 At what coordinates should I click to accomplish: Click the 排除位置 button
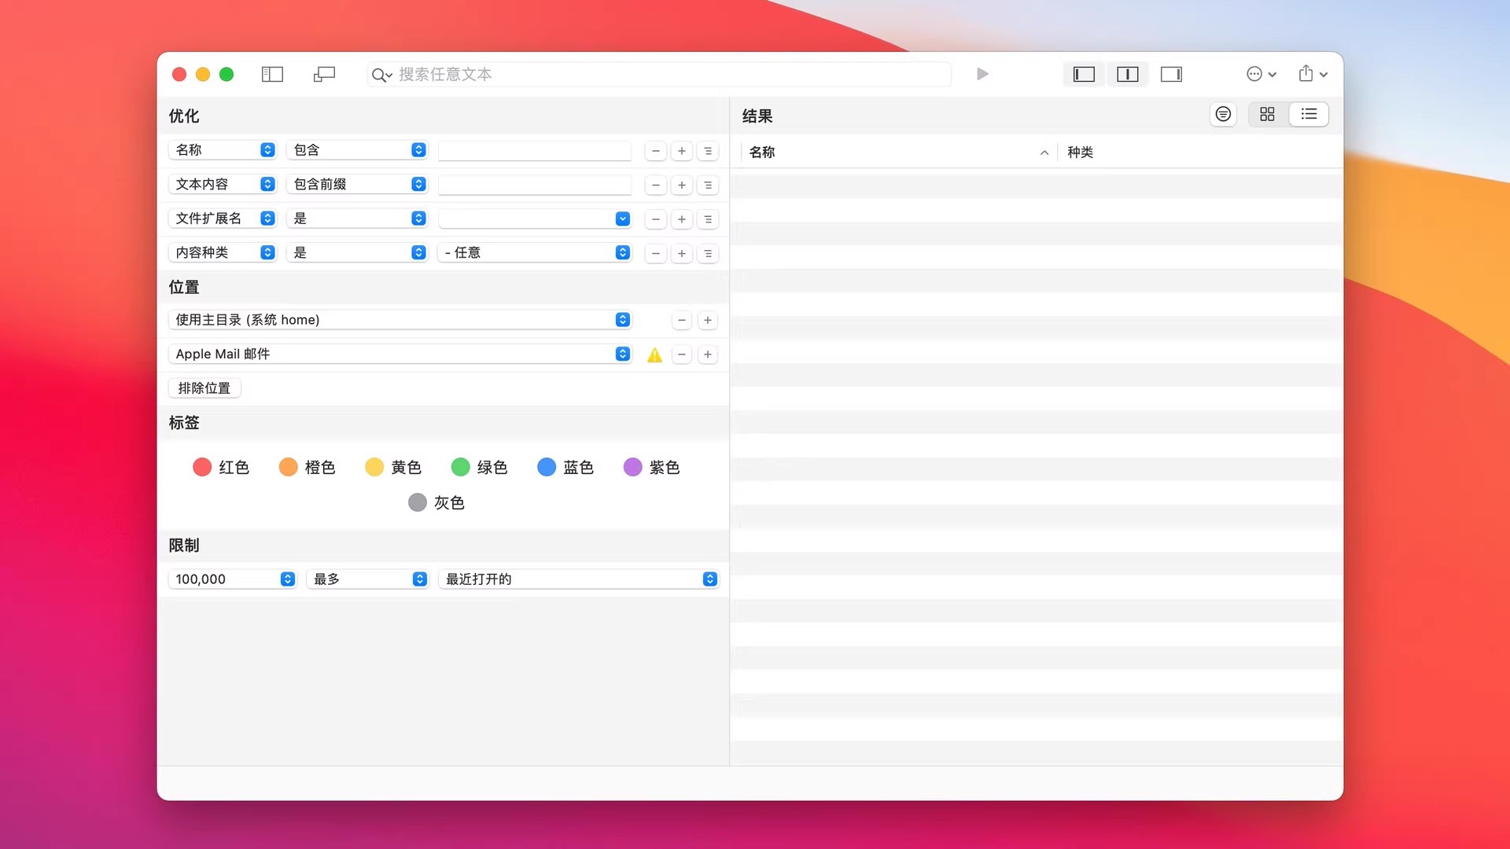tap(204, 388)
